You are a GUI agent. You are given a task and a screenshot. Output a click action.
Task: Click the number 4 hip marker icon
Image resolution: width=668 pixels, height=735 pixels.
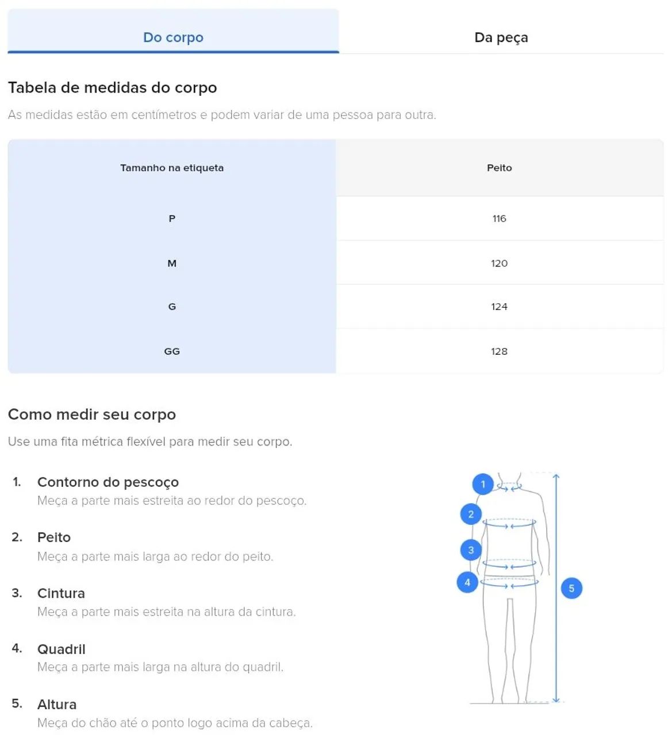(x=467, y=582)
